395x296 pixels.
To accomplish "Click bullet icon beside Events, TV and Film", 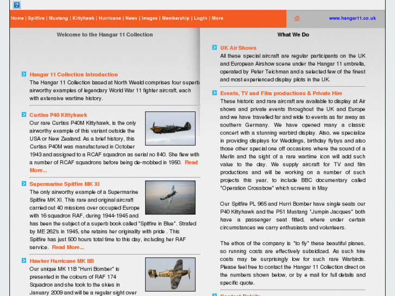I will (x=215, y=93).
